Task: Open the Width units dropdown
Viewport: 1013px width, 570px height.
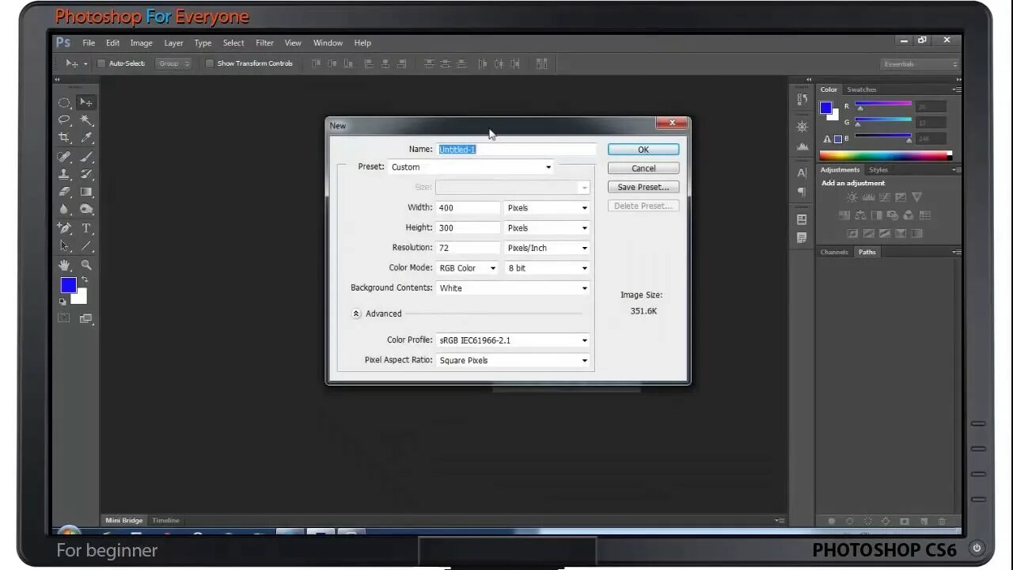Action: 548,207
